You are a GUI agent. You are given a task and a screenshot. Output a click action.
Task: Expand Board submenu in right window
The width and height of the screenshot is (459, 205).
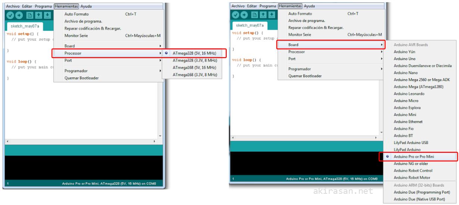(331, 45)
